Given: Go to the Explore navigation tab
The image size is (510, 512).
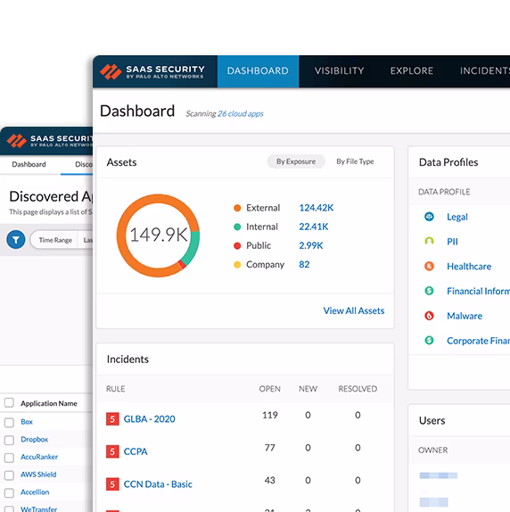Looking at the screenshot, I should (412, 70).
